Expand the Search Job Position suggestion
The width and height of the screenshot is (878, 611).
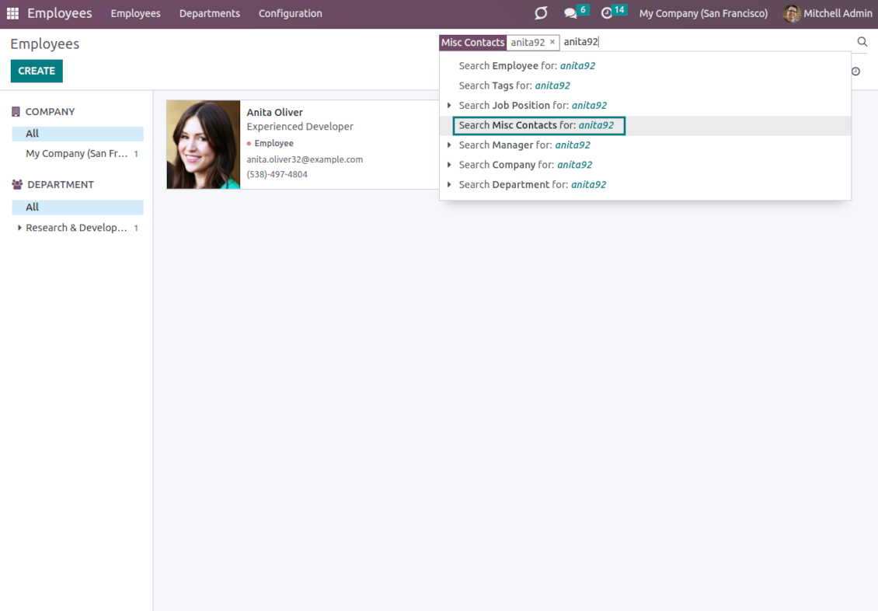[449, 106]
